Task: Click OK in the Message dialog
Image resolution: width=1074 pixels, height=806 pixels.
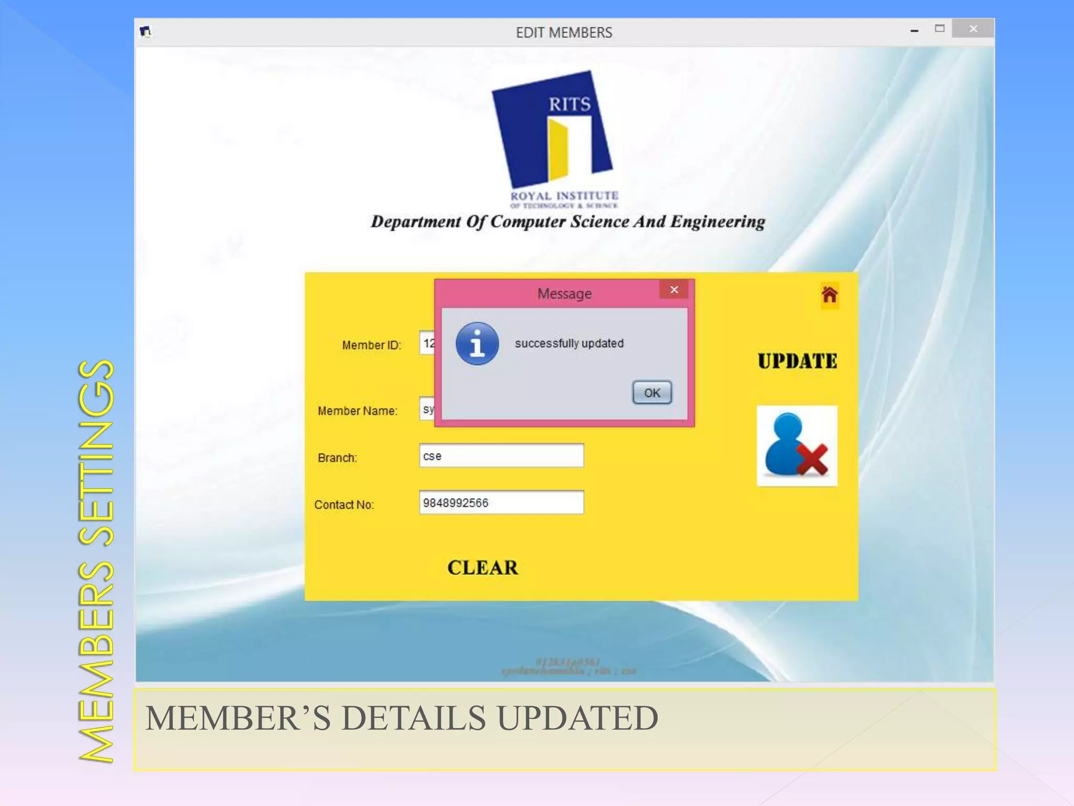Action: pos(652,393)
